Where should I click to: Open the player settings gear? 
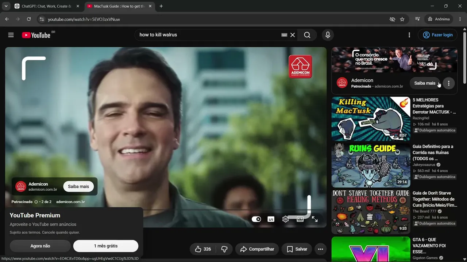coord(285,219)
